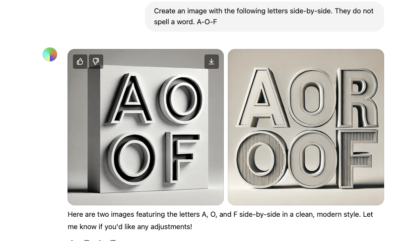Image resolution: width=404 pixels, height=241 pixels.
Task: Click the 'A-O-F' text in the prompt
Action: 207,22
